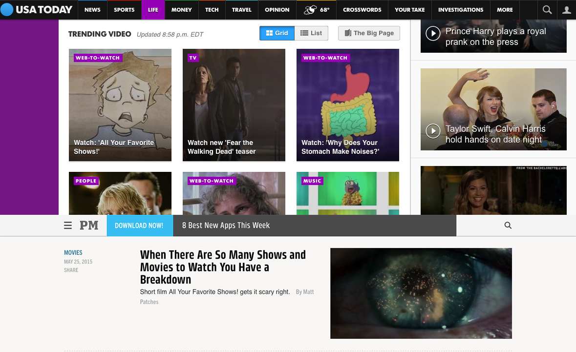The width and height of the screenshot is (576, 352).
Task: Open the article headline 'When There Are So Many Shows'
Action: point(223,267)
